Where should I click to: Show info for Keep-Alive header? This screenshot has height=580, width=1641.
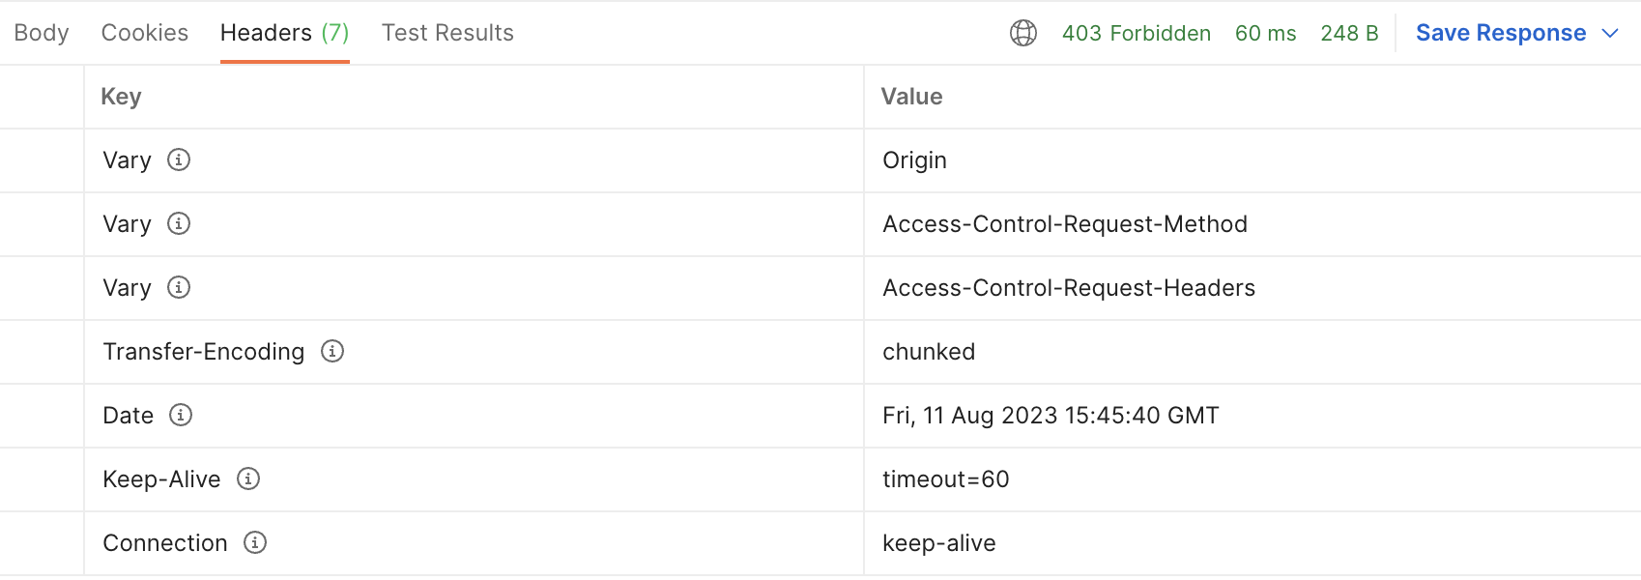point(248,478)
